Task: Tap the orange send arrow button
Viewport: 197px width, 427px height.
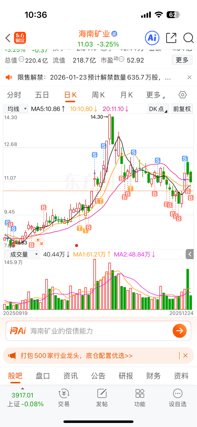Action: click(180, 331)
